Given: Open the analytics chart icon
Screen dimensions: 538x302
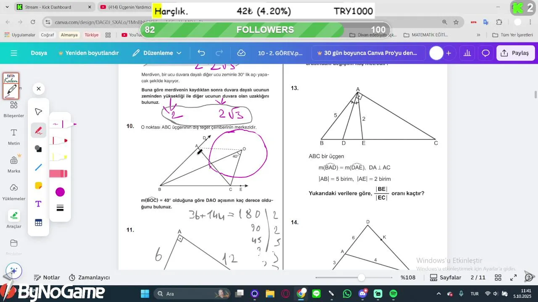Looking at the screenshot, I should 467,53.
